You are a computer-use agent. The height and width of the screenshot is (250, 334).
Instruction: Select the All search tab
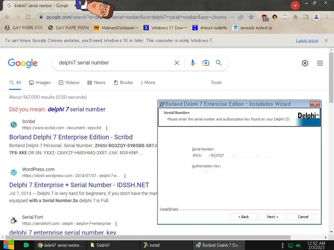(x=15, y=82)
